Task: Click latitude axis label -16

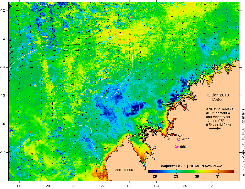Action: 3,124
